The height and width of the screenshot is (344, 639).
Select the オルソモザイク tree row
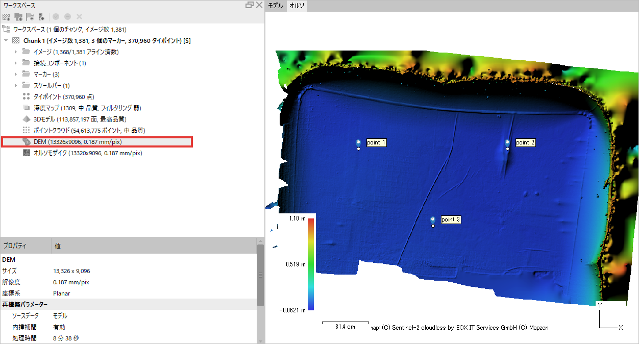pos(132,153)
